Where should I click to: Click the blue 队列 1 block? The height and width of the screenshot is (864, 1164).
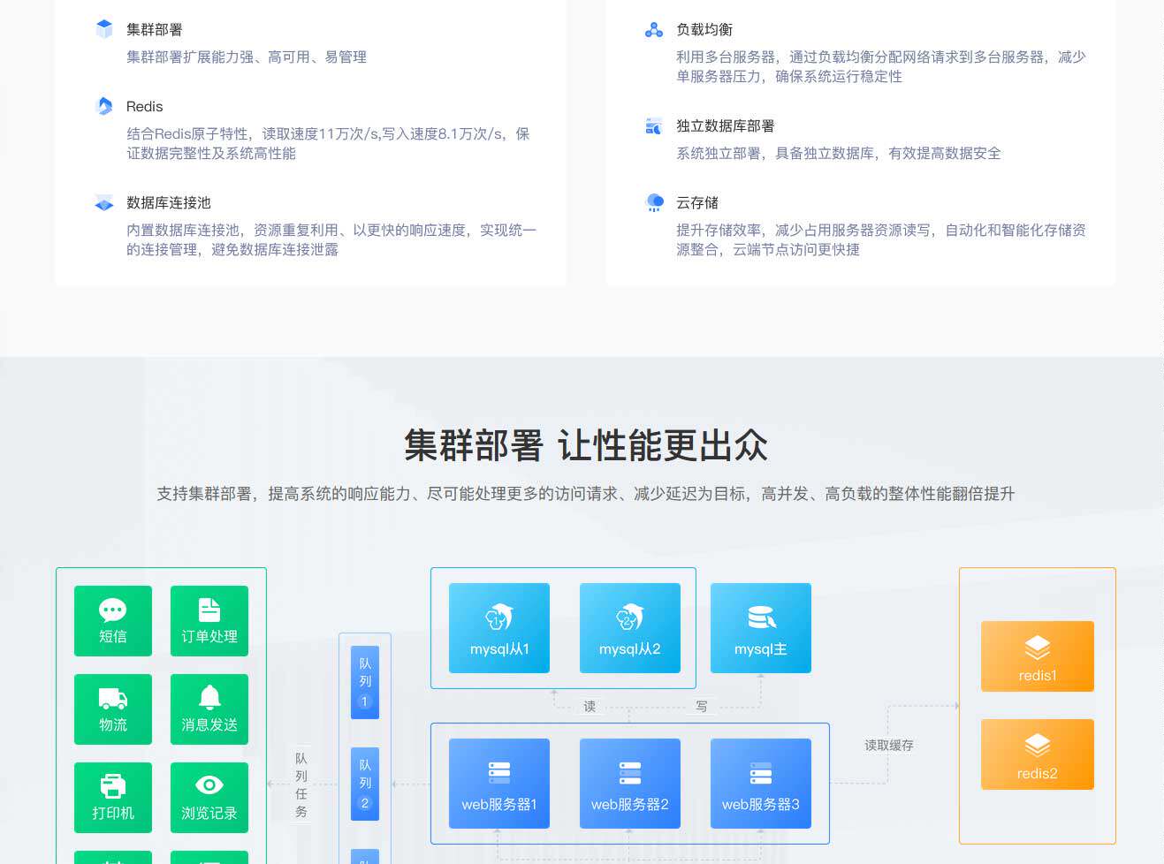click(x=365, y=683)
